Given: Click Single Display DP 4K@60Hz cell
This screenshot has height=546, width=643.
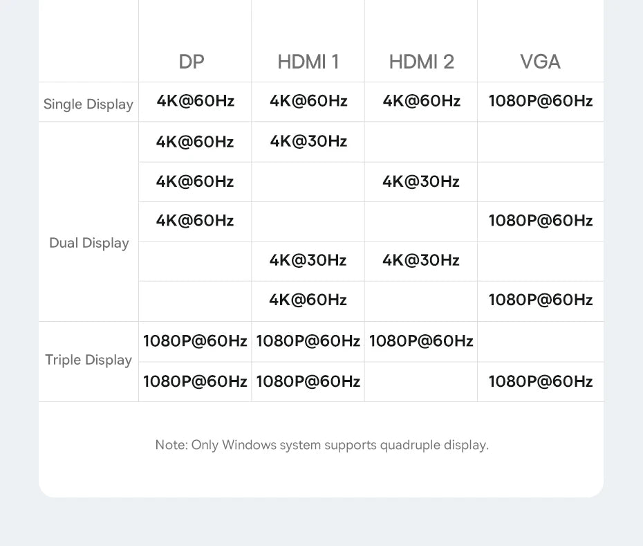Looking at the screenshot, I should [195, 101].
